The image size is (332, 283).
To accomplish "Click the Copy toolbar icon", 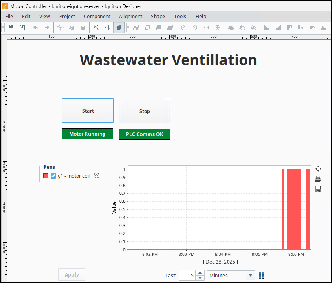I will (72, 28).
